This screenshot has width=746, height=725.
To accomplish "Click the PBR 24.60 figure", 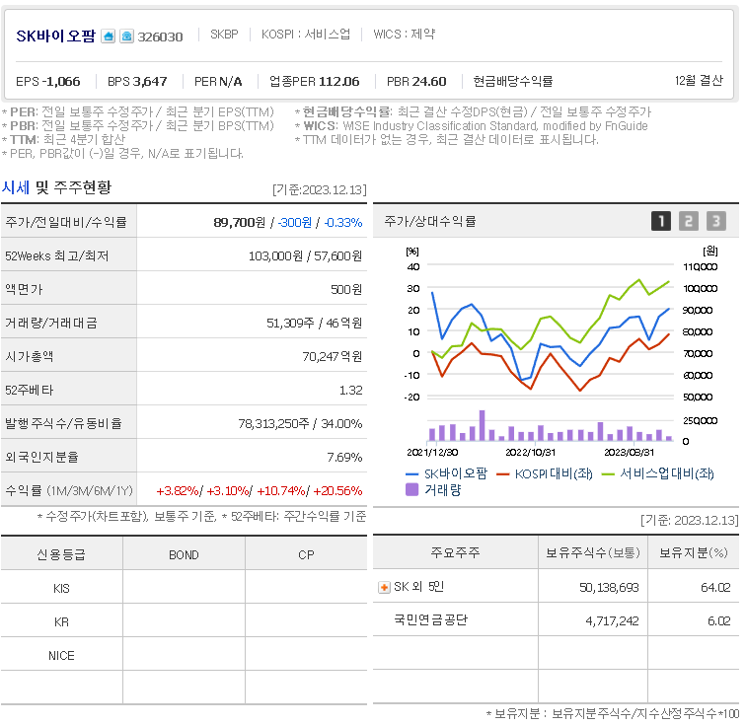I will pos(416,81).
